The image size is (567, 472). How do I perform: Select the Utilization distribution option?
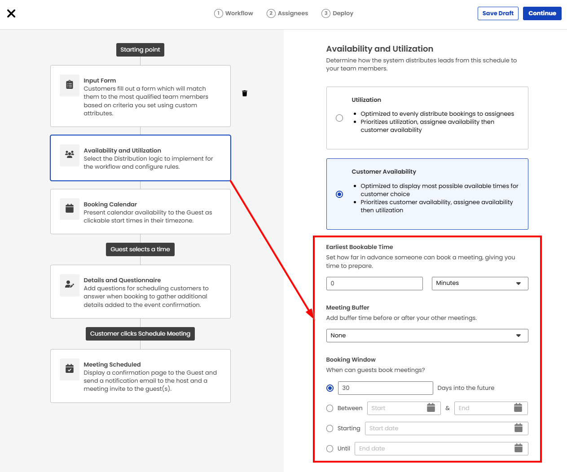[x=339, y=118]
